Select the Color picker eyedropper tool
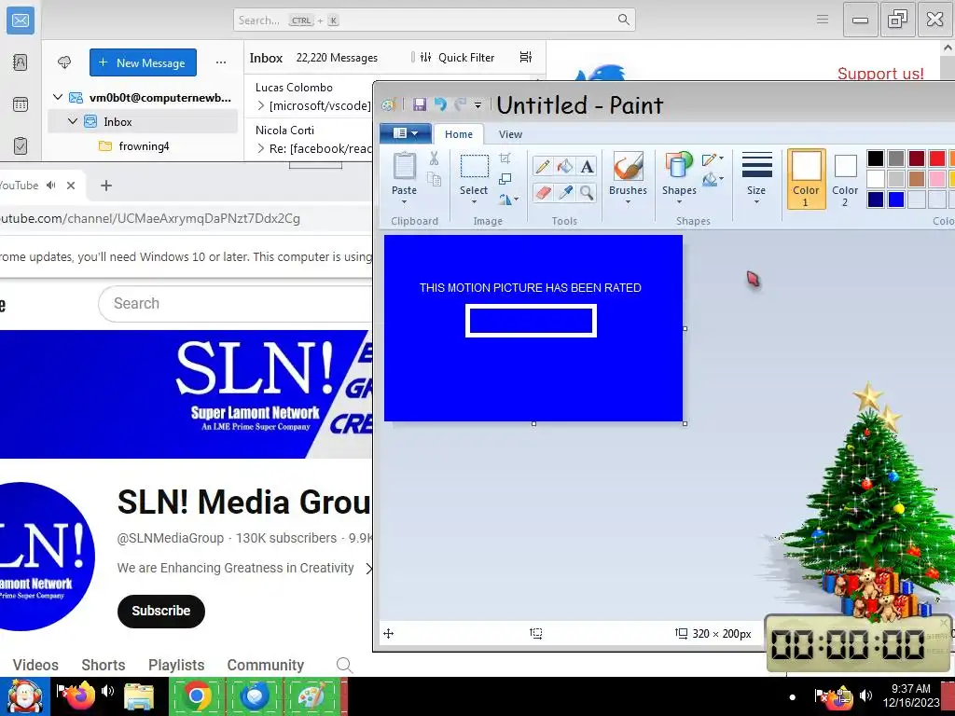The height and width of the screenshot is (716, 955). 564,192
